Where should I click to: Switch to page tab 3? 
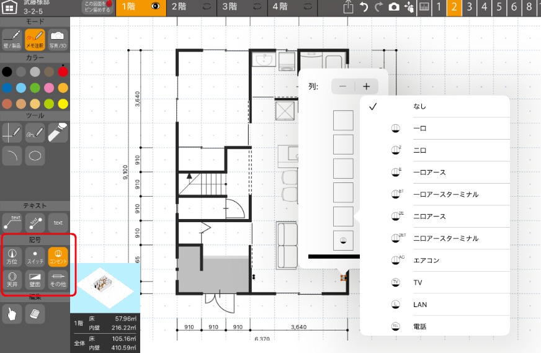(469, 7)
